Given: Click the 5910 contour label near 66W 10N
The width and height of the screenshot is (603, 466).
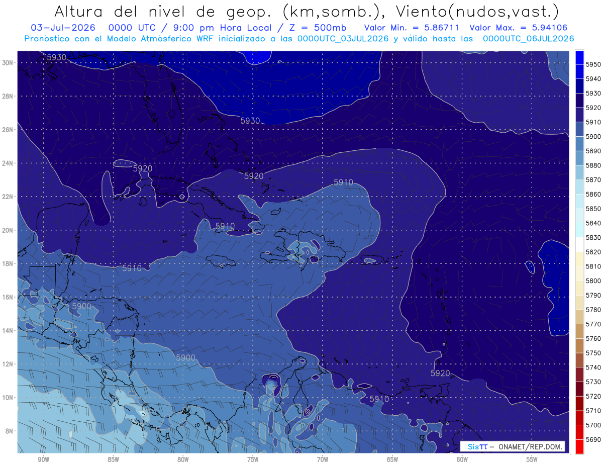Looking at the screenshot, I should tap(379, 399).
